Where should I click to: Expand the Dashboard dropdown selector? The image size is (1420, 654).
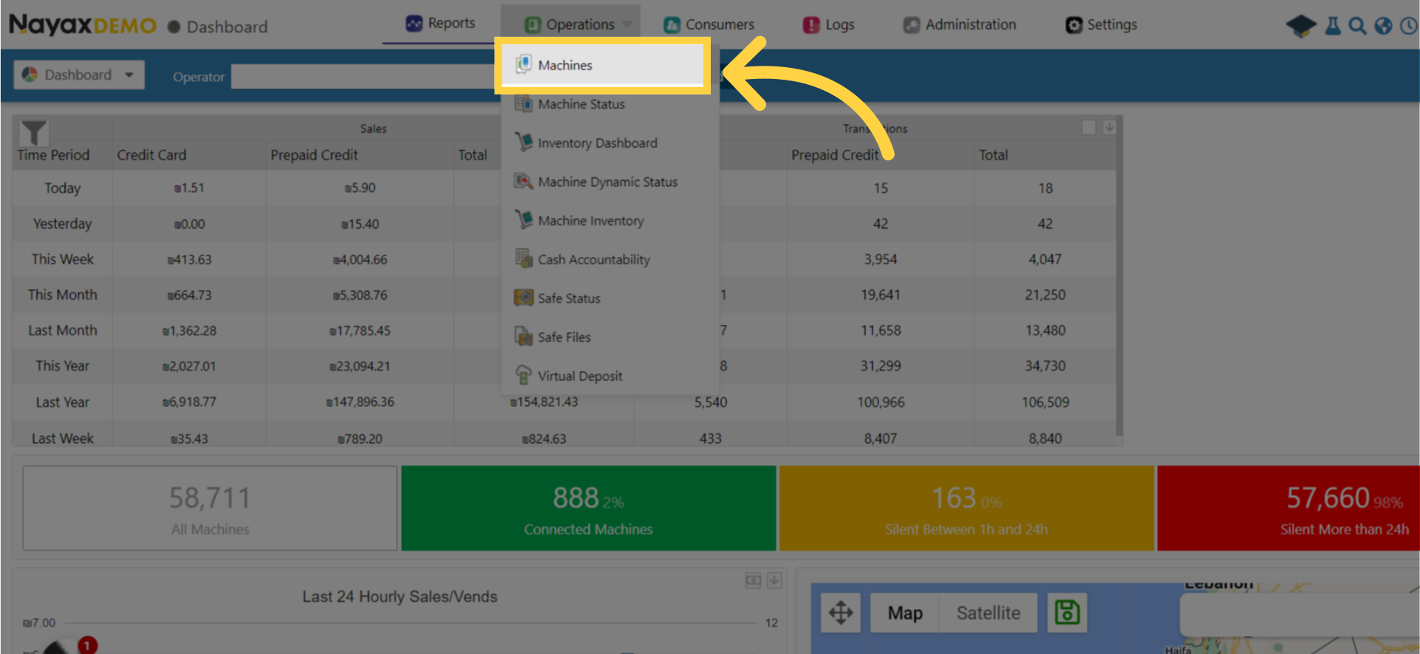[x=79, y=75]
